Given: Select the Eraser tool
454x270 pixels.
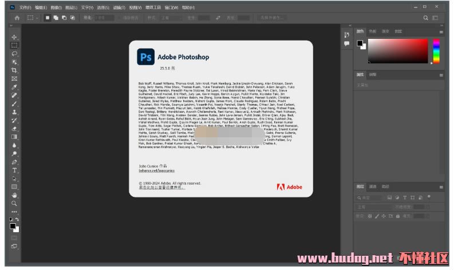Looking at the screenshot, I should click(x=14, y=129).
